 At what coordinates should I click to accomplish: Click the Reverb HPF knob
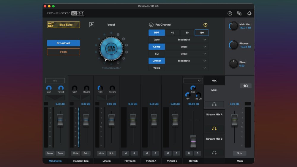coord(188,95)
